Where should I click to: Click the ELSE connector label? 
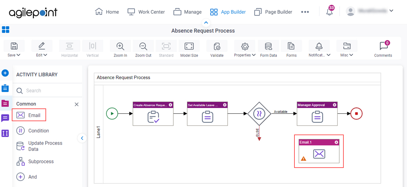[x=258, y=132]
